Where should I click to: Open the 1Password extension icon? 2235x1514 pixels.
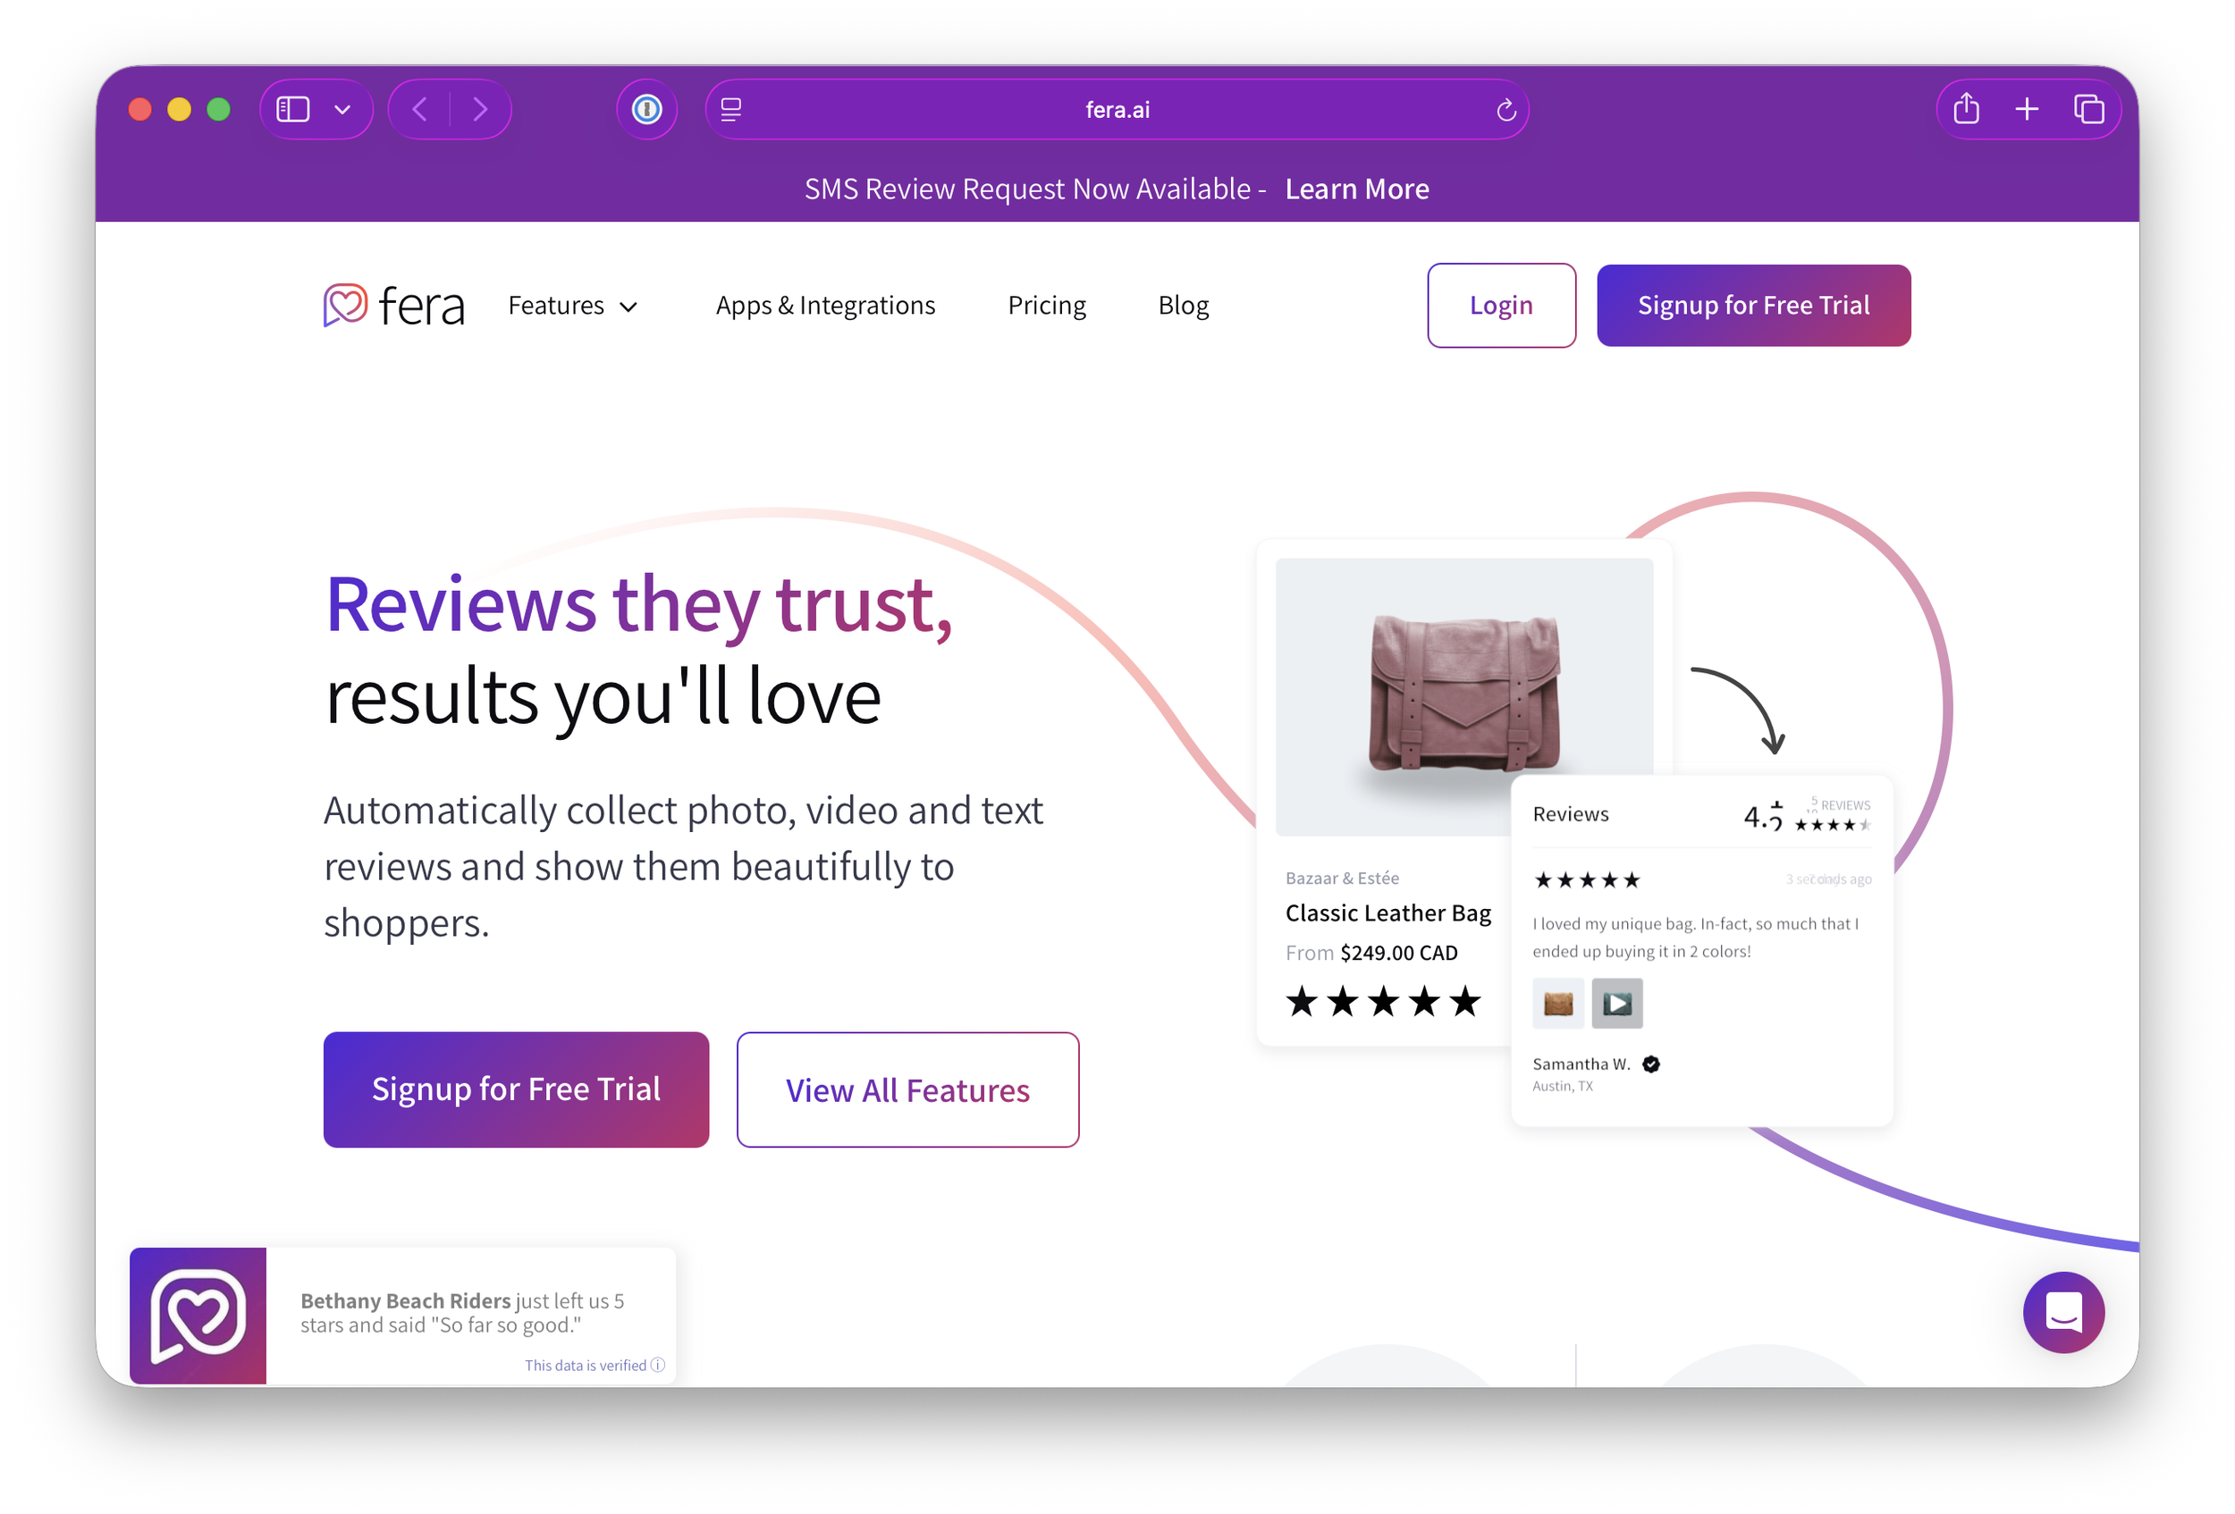tap(647, 110)
